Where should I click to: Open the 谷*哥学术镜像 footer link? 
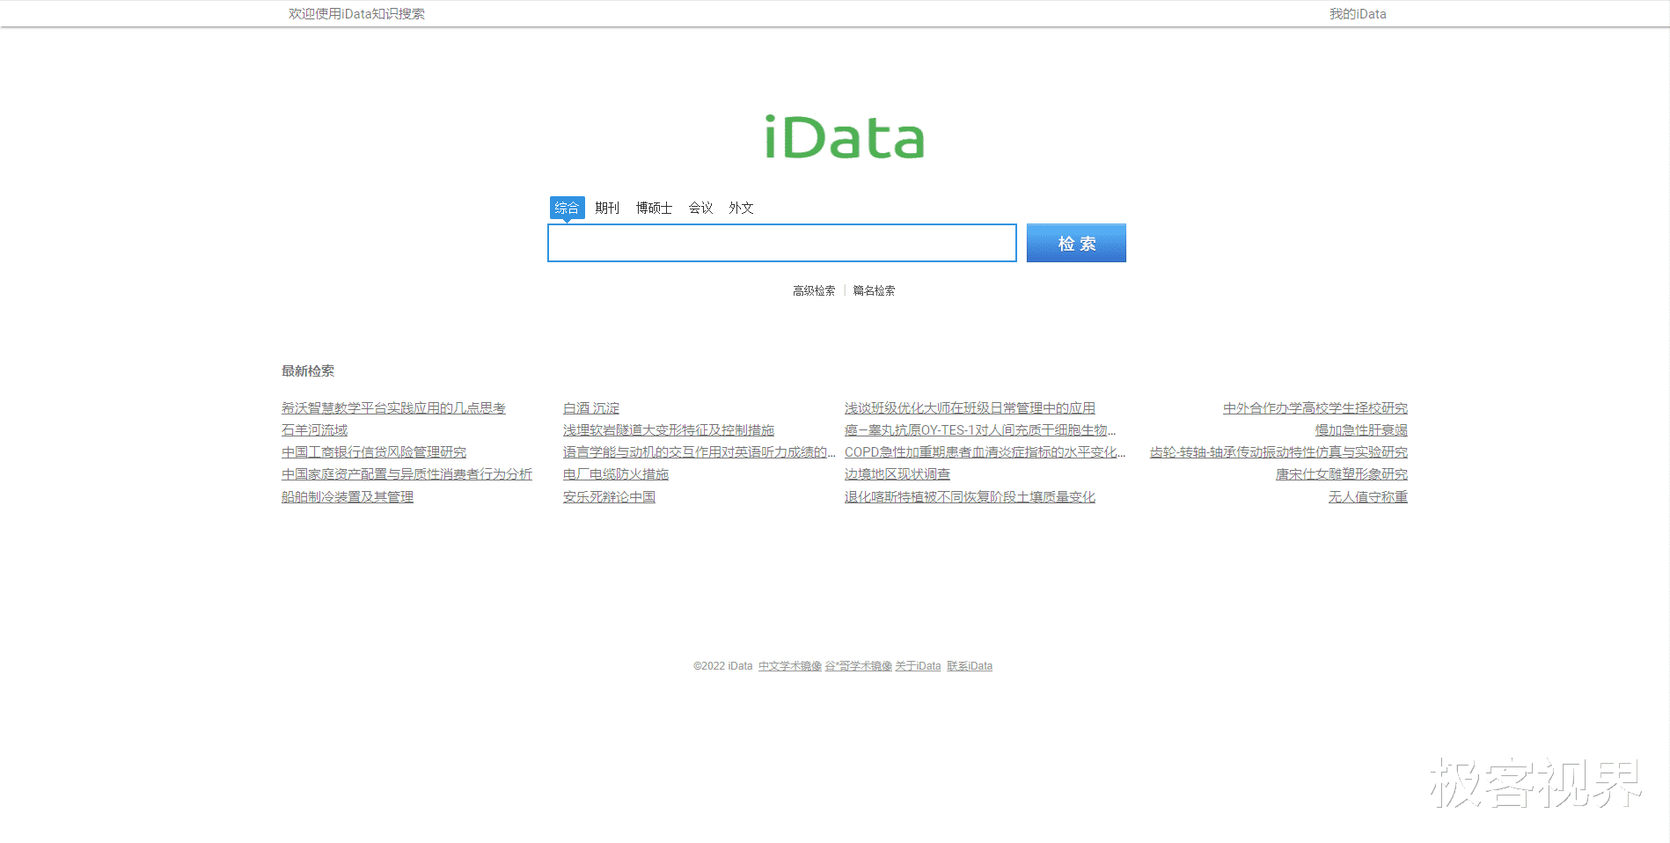860,666
